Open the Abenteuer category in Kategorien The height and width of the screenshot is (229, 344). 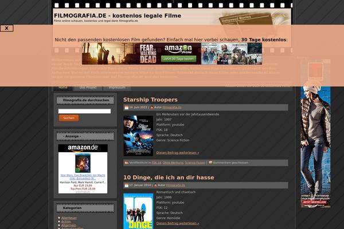click(69, 218)
